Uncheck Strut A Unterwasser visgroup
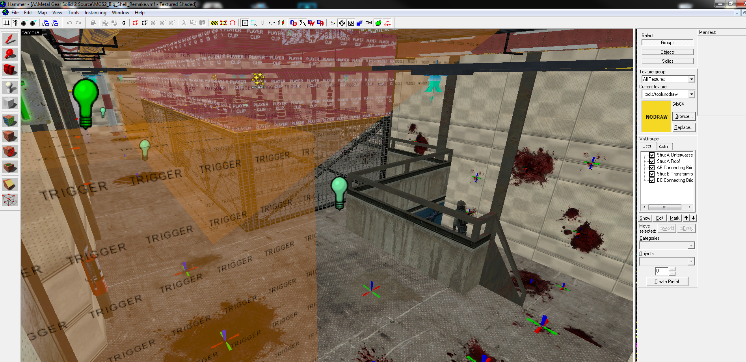 pos(652,155)
